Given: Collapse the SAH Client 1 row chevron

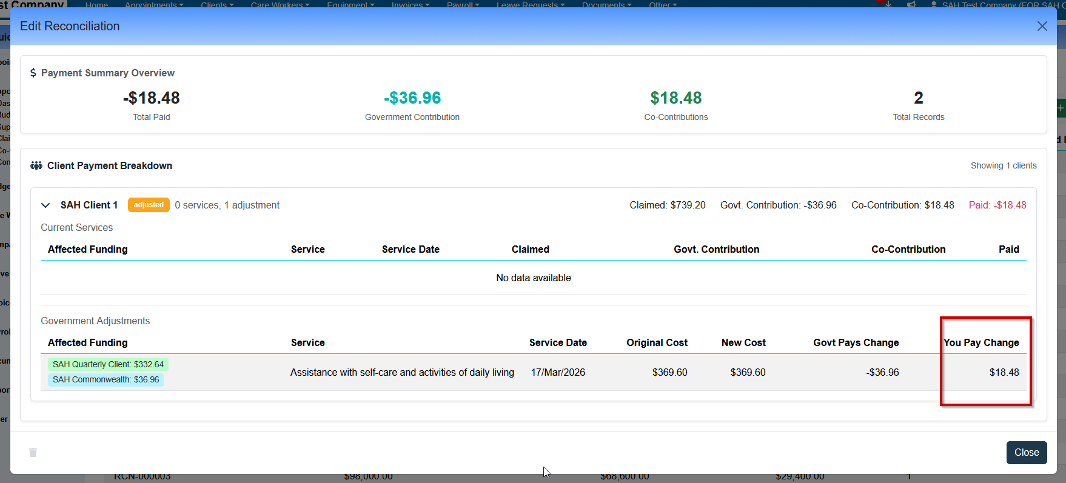Looking at the screenshot, I should [45, 205].
